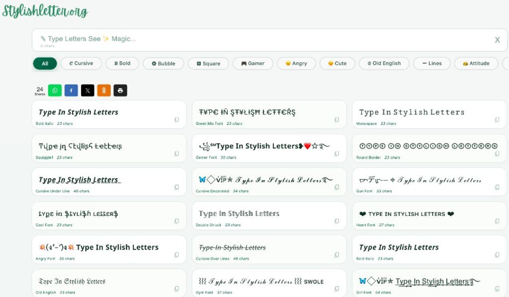This screenshot has height=297, width=509.
Task: Select the Old English gothic text
Action: pyautogui.click(x=72, y=282)
